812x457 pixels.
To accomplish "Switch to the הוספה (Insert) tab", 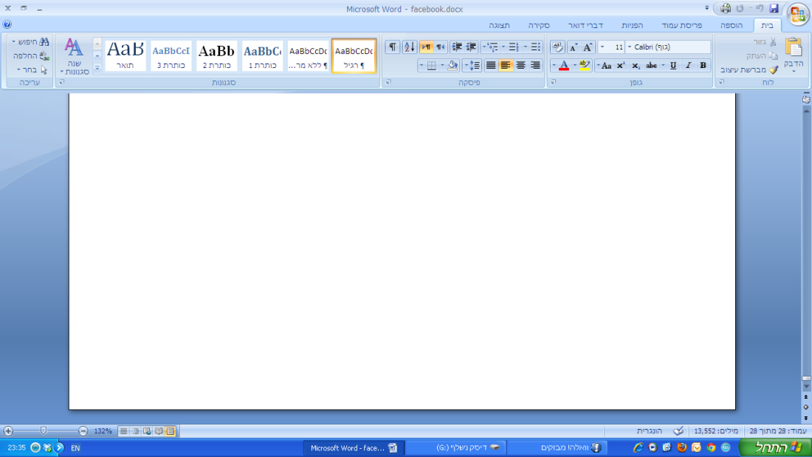I will click(x=732, y=25).
